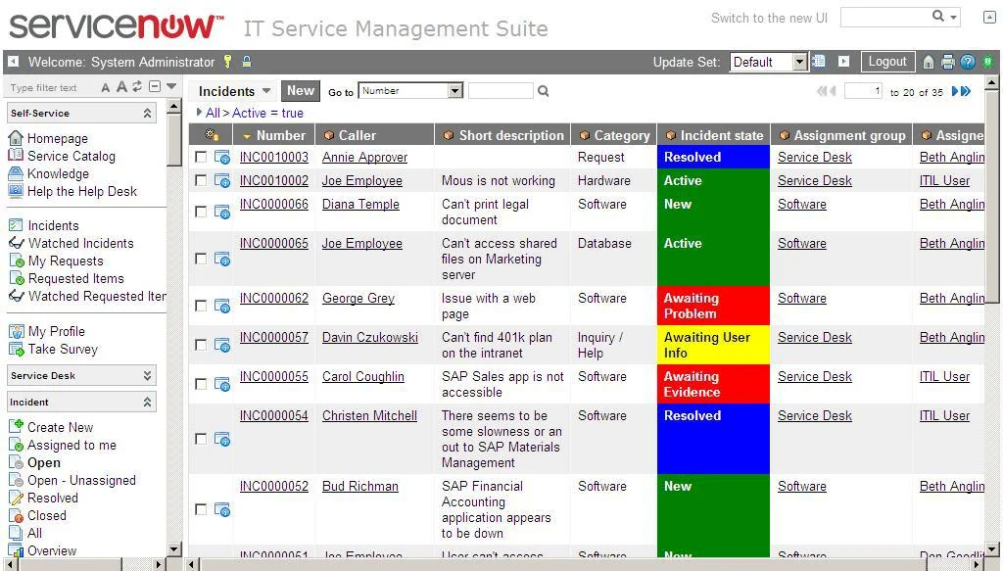1003x571 pixels.
Task: Open caller Christen Mitchell link
Action: point(369,415)
